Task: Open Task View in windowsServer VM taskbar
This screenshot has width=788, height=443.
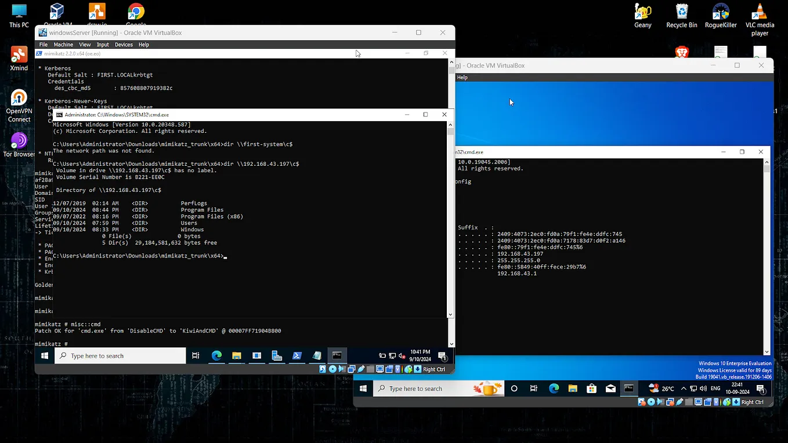Action: [x=196, y=355]
